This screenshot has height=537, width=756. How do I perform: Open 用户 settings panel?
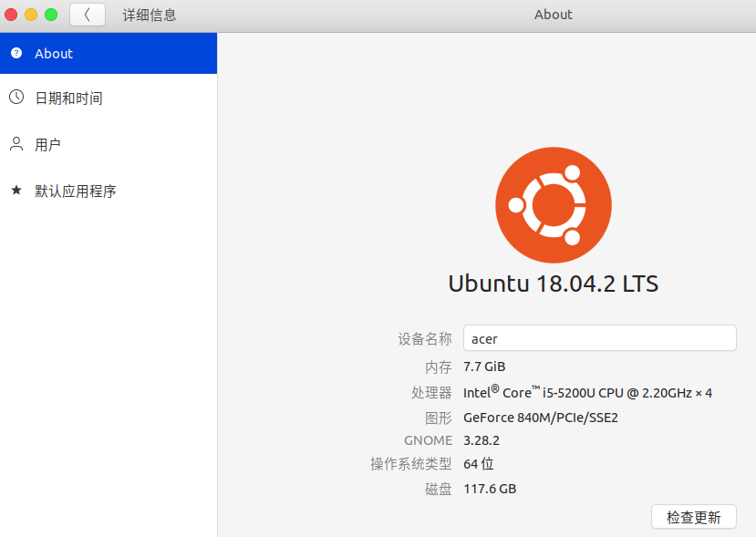tap(109, 144)
